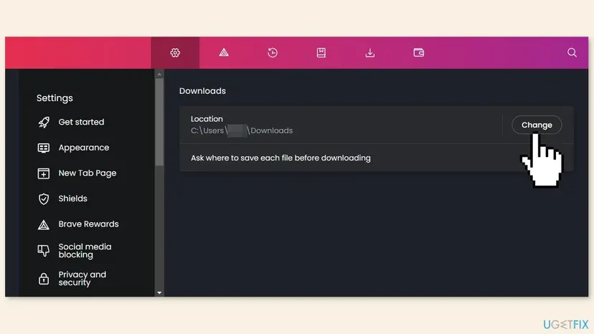Image resolution: width=594 pixels, height=334 pixels.
Task: Click the Settings sidebar heading
Action: (x=55, y=98)
